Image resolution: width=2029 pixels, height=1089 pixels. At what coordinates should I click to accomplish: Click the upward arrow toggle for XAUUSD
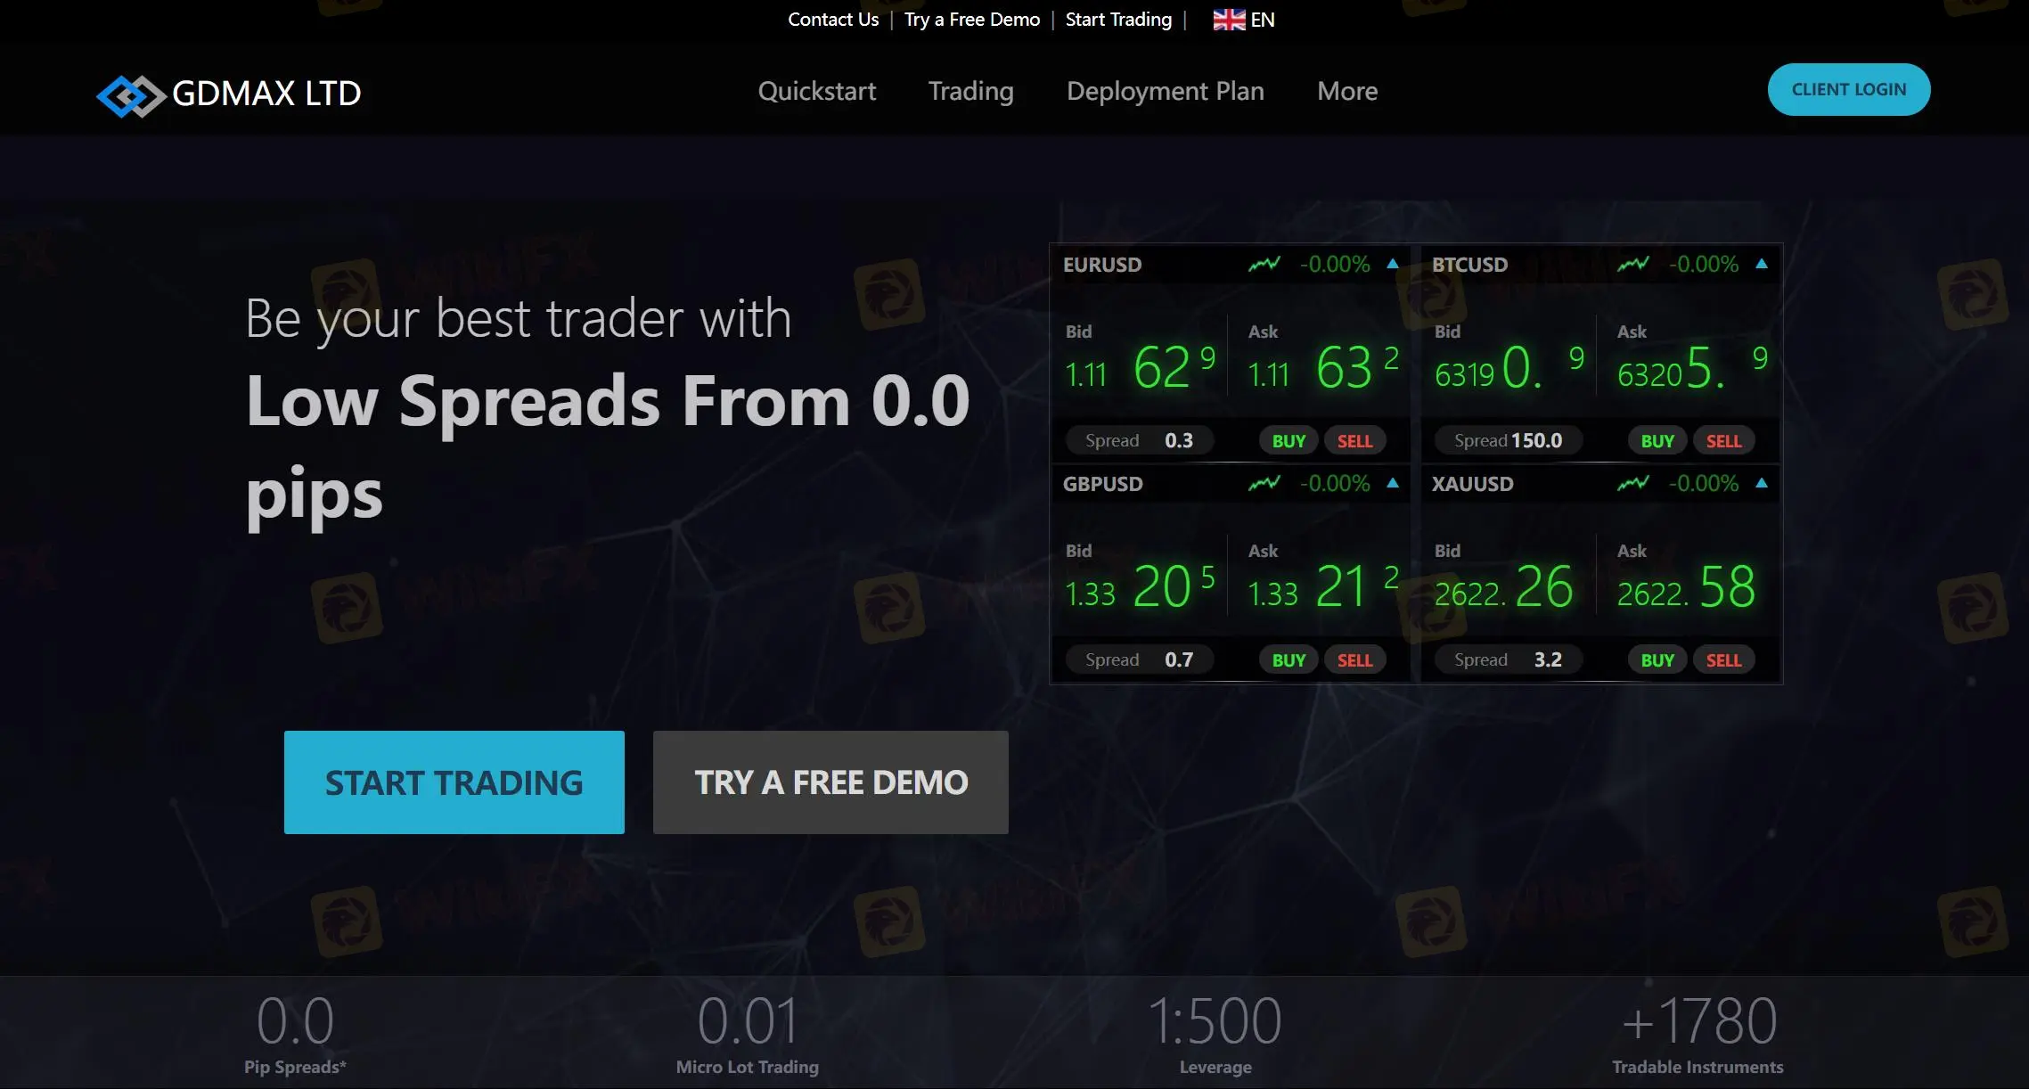coord(1762,483)
